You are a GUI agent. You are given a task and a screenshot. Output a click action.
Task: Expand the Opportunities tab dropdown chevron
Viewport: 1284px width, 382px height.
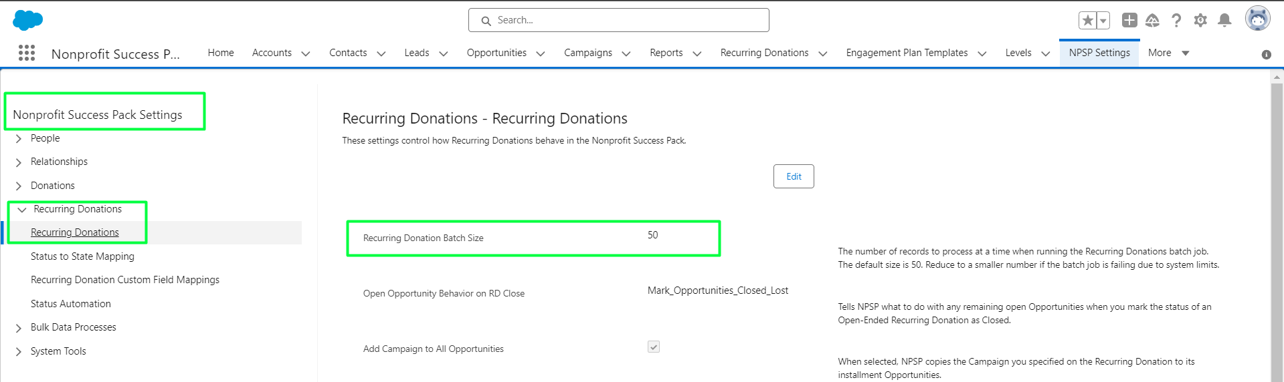click(541, 53)
